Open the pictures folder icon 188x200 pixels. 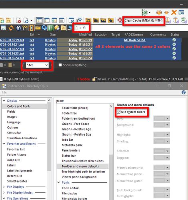click(103, 20)
